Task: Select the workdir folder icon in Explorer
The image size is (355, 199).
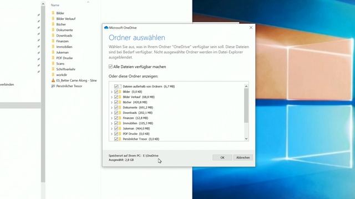Action: click(53, 75)
